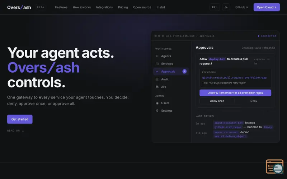Click the API command icon in sidebar
Screen dimensions: 287x179
[x=157, y=87]
